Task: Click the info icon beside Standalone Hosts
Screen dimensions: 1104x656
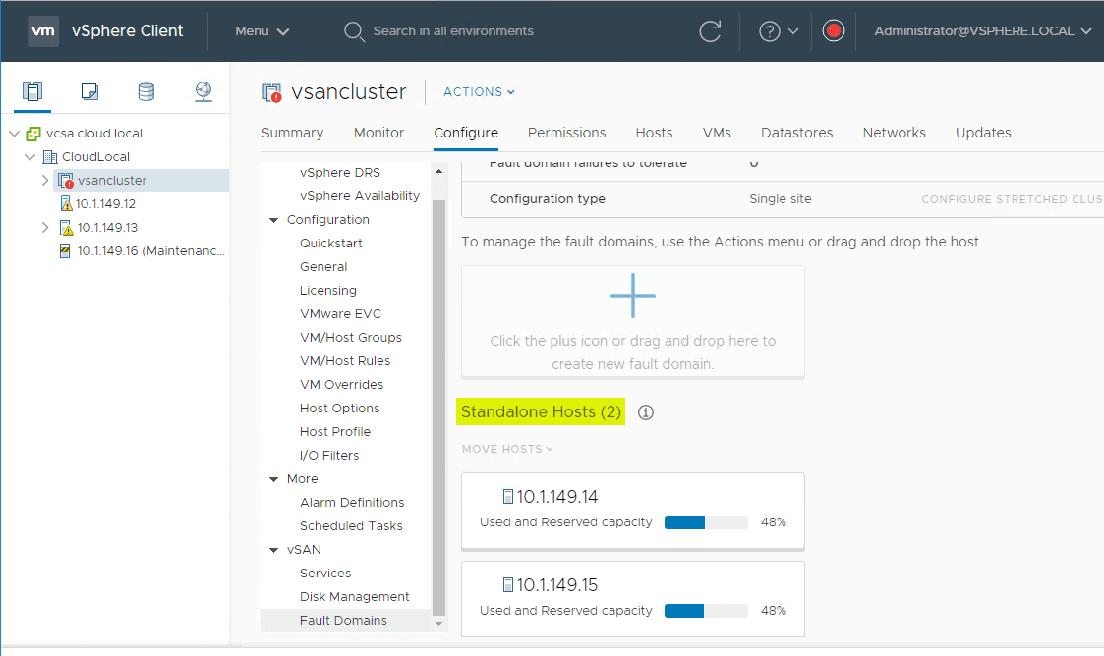Action: click(x=646, y=412)
